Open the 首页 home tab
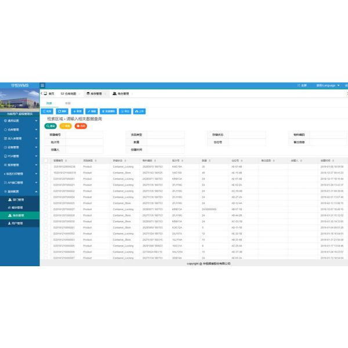Viewport: 348px width, 348px height. pos(49,93)
